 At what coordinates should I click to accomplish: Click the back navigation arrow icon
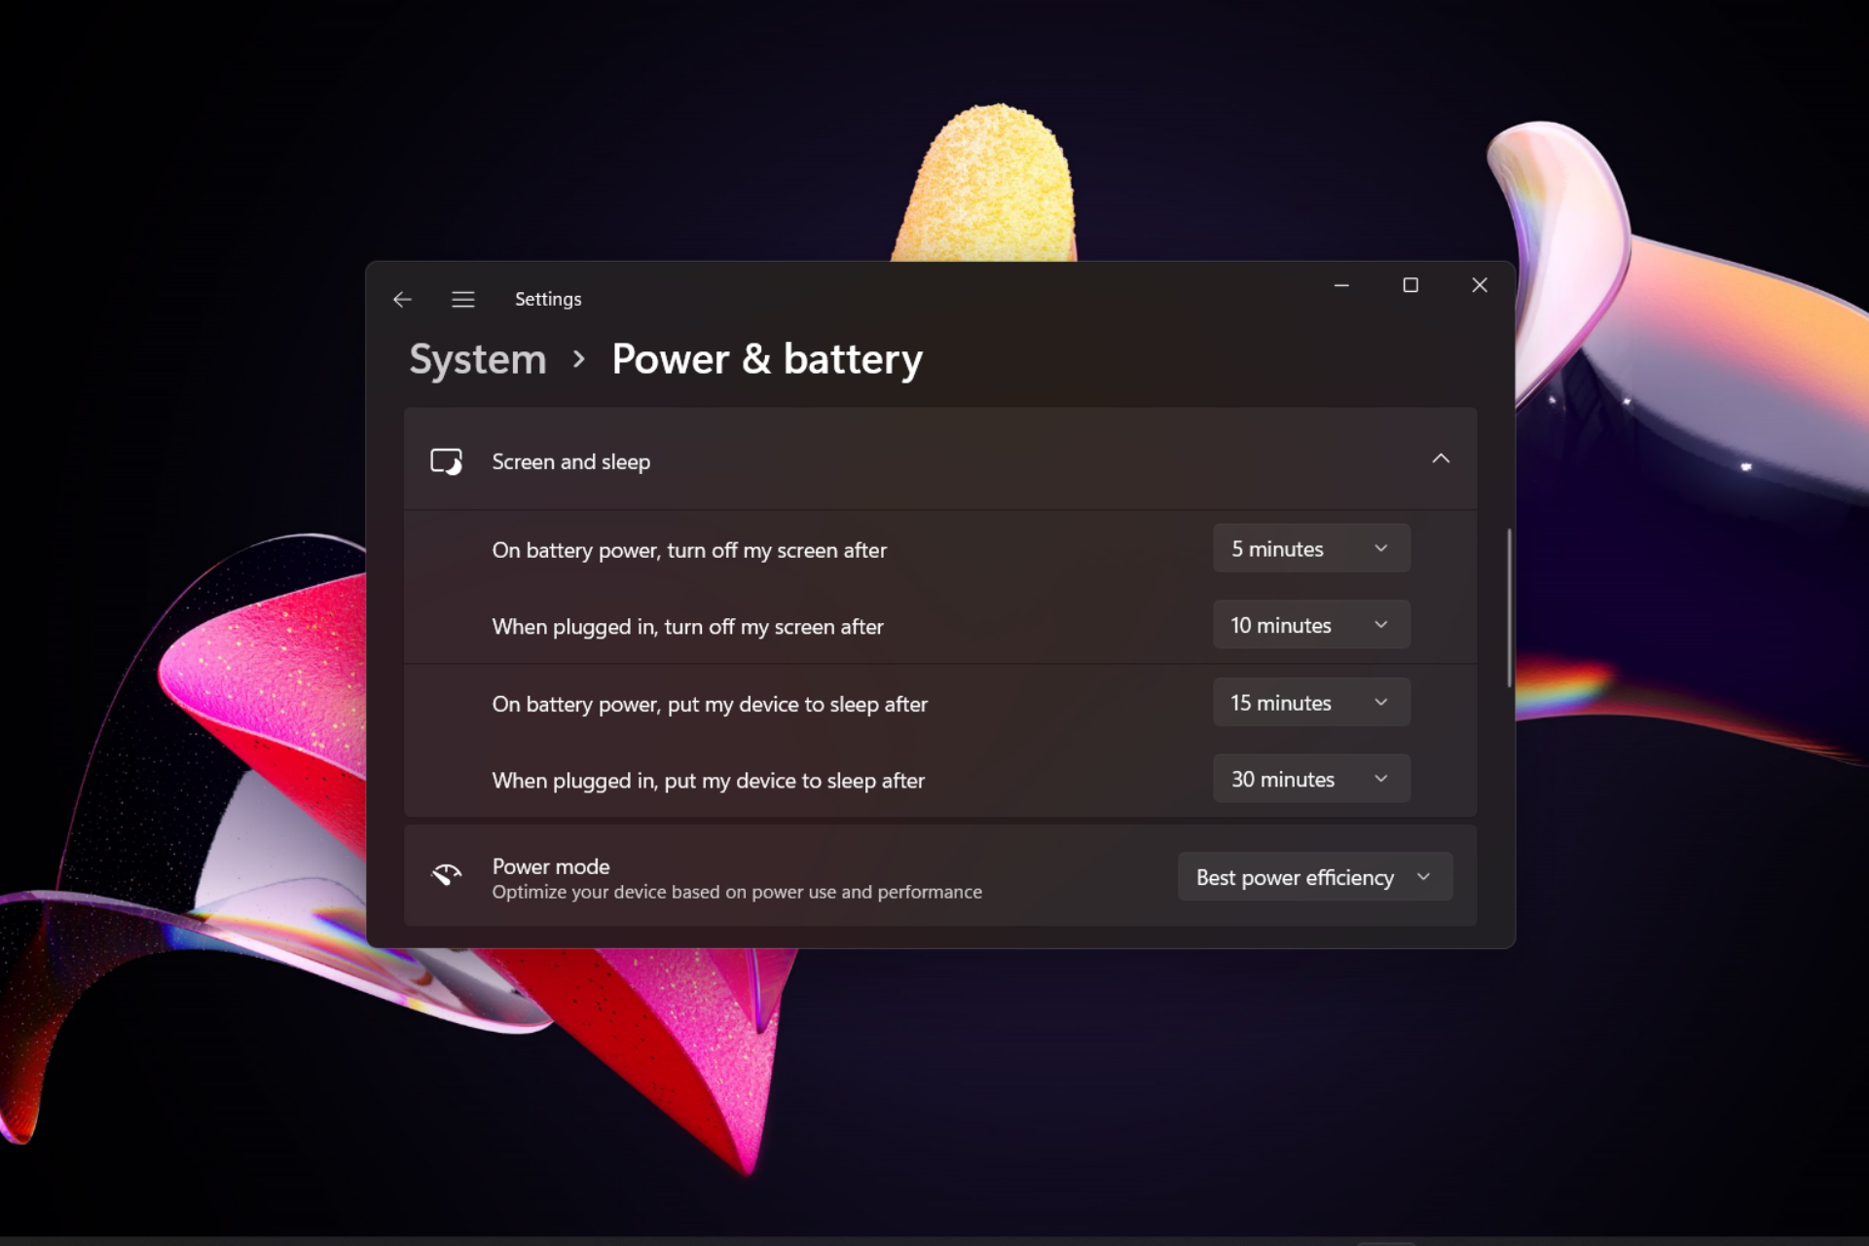click(400, 298)
